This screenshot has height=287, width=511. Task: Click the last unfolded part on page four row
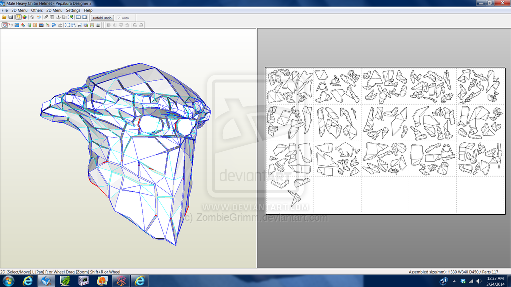pos(295,198)
